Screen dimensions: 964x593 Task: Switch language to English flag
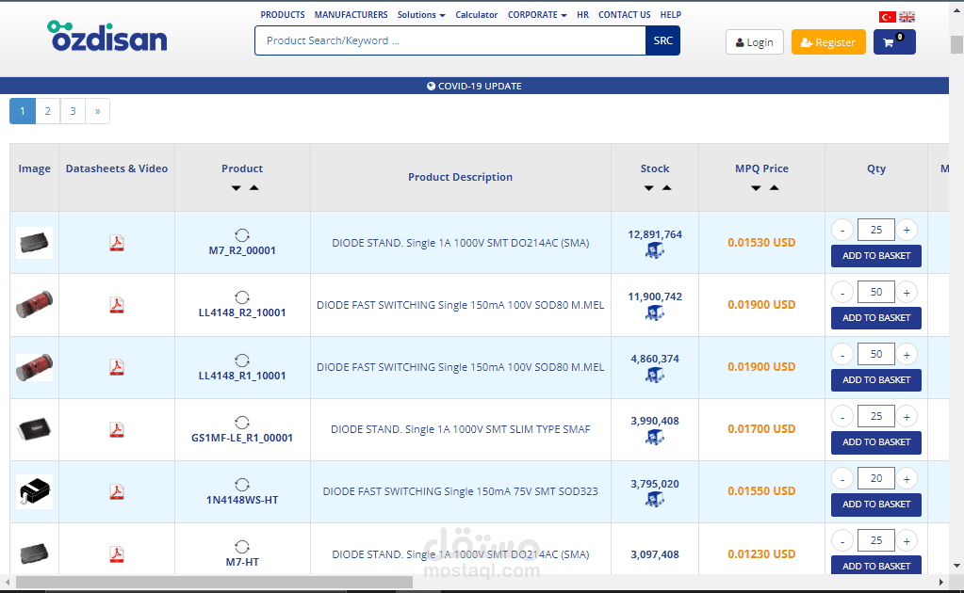(907, 17)
